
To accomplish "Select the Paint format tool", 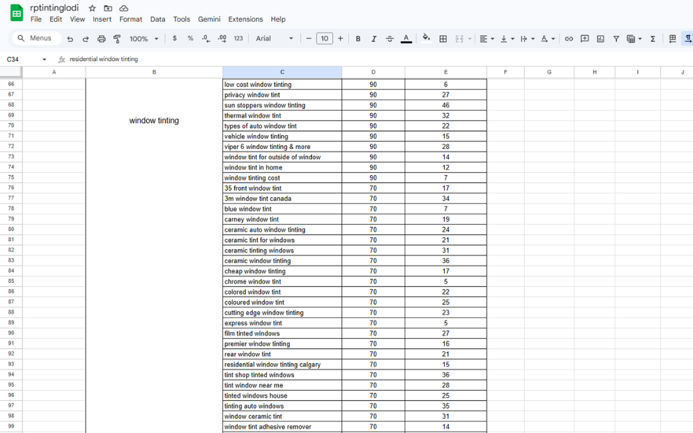I will pos(117,39).
